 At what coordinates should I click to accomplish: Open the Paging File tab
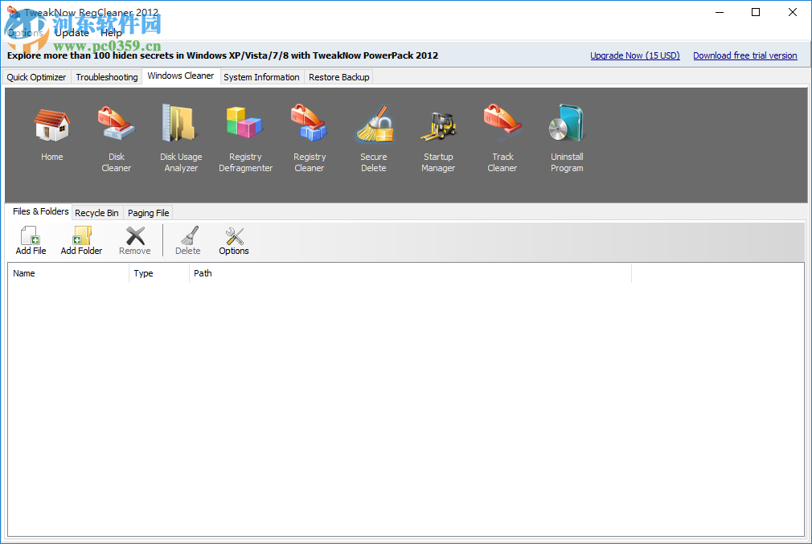(x=147, y=212)
